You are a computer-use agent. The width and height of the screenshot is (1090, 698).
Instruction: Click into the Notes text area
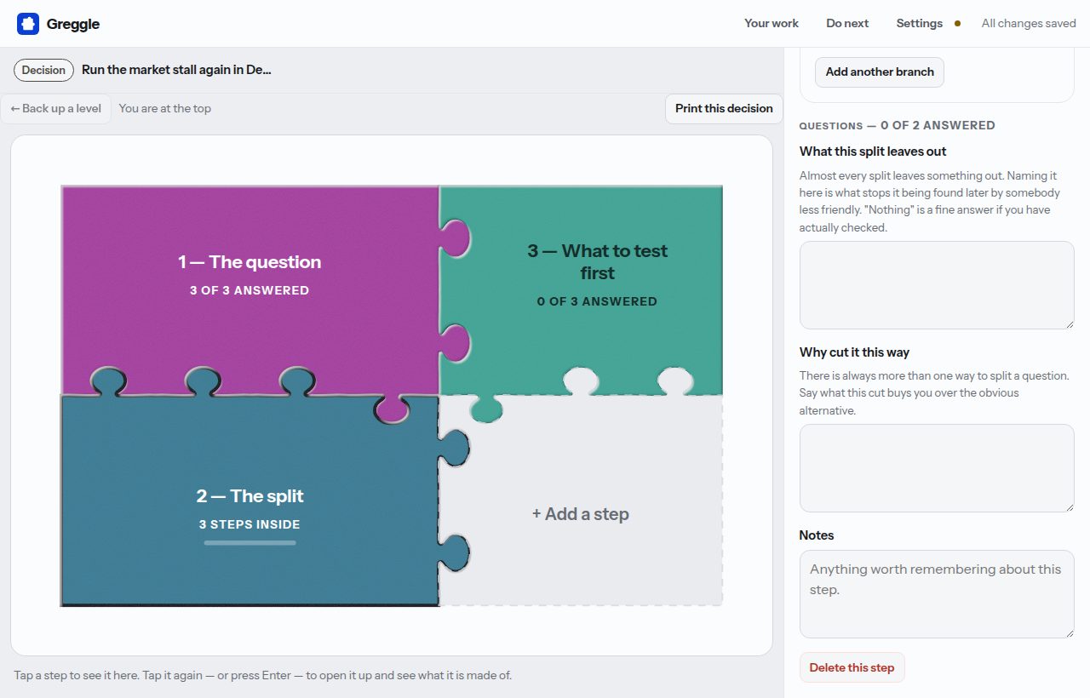(x=937, y=594)
